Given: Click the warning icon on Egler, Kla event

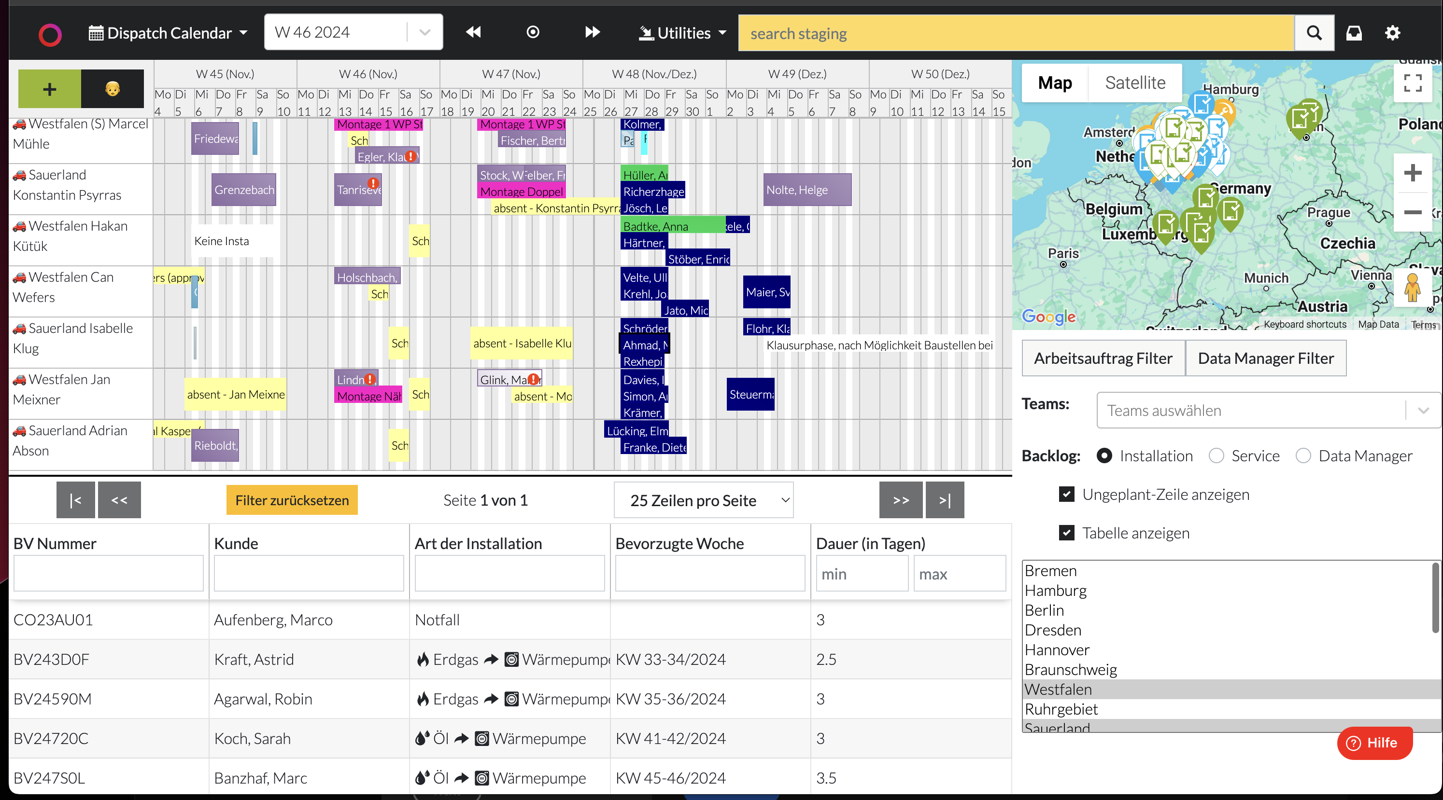Looking at the screenshot, I should [411, 156].
